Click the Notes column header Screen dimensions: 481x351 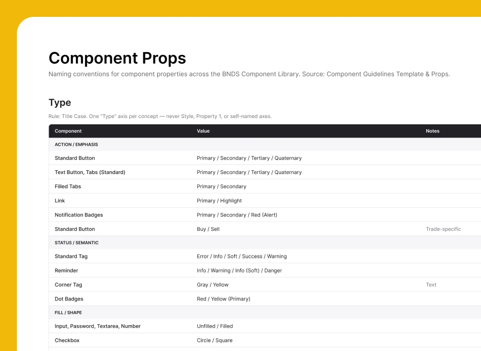432,131
